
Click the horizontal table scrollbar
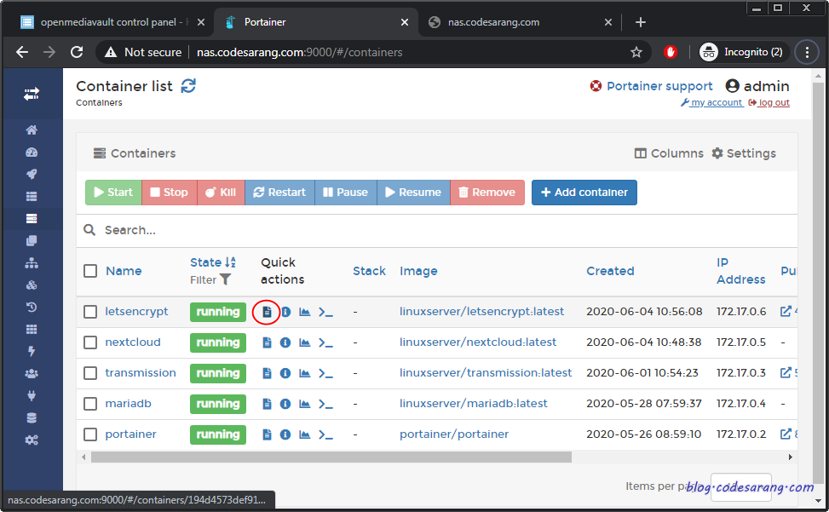pos(331,457)
